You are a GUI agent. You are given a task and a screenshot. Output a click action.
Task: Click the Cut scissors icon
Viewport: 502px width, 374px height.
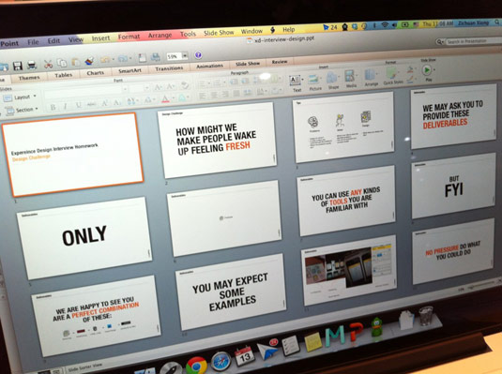coord(48,64)
